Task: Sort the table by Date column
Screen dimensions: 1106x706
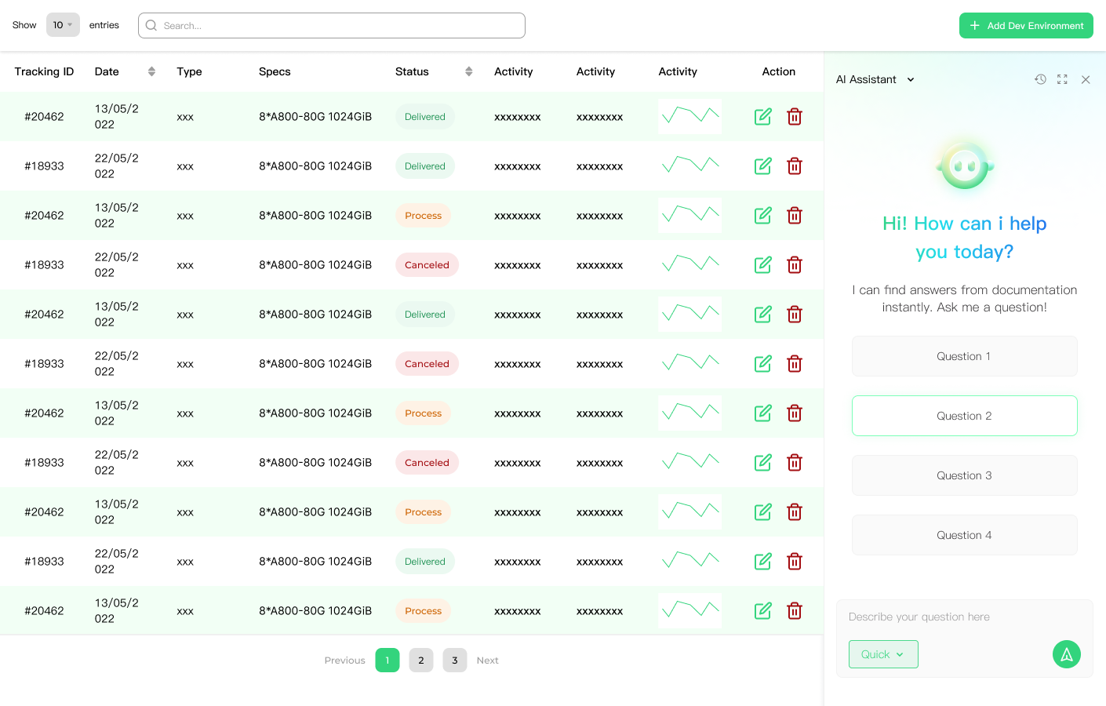Action: tap(151, 71)
